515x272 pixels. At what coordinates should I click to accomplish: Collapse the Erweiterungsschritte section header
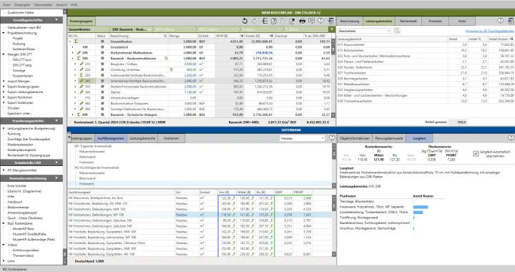tap(32, 120)
